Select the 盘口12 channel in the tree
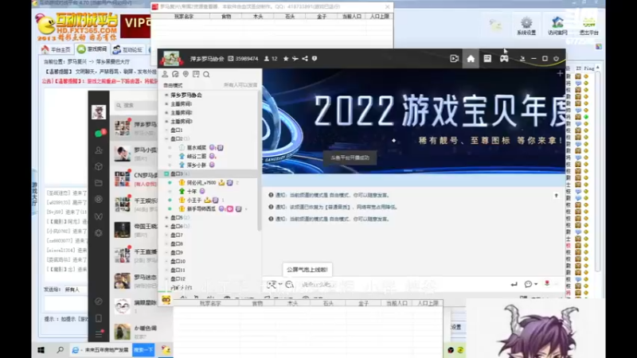637x358 pixels. tap(178, 279)
